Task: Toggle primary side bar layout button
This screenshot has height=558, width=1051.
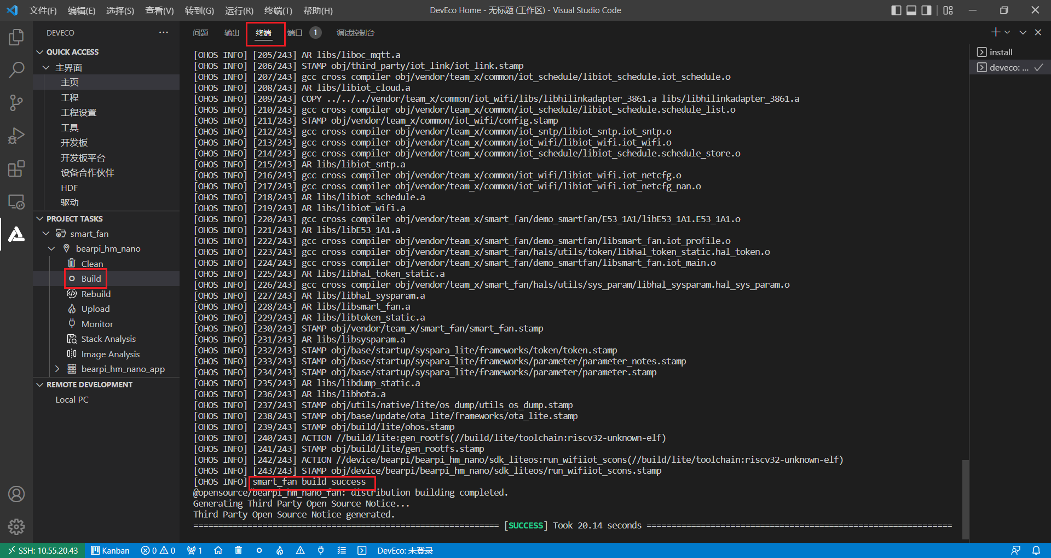Action: [896, 10]
